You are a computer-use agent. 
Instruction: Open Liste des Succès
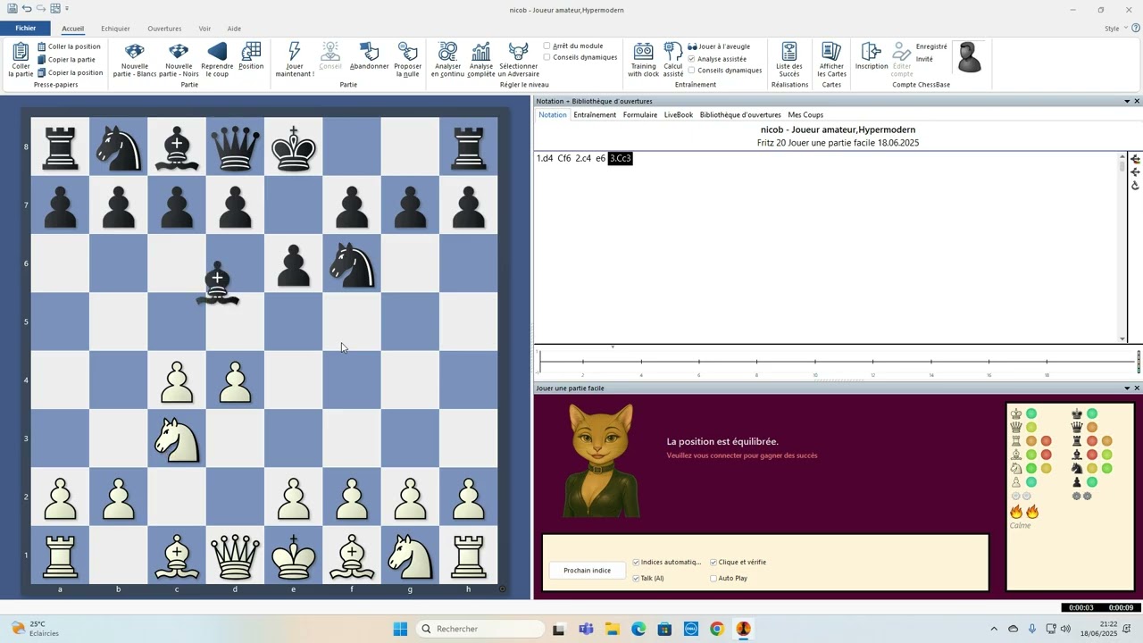click(788, 60)
